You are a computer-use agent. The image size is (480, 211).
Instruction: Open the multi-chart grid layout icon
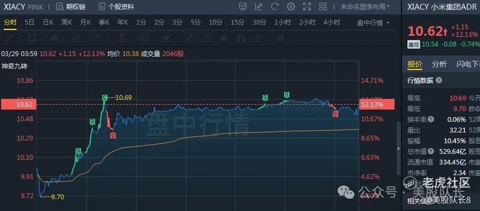tap(322, 6)
